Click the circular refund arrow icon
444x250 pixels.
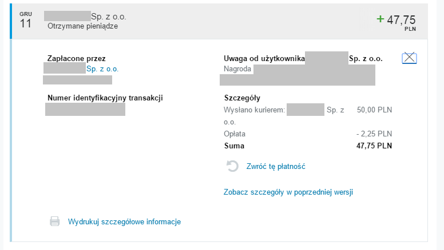(232, 166)
